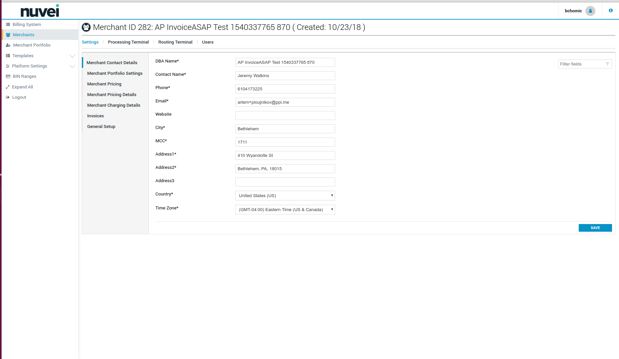Image resolution: width=619 pixels, height=359 pixels.
Task: Click the Merchant Portfolio icon
Action: tap(8, 45)
